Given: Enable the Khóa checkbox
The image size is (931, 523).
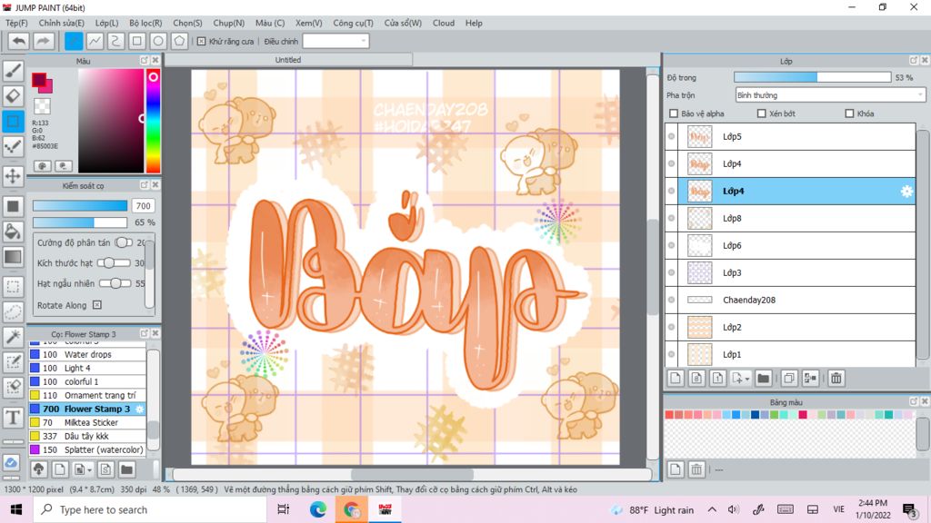Looking at the screenshot, I should [x=849, y=113].
